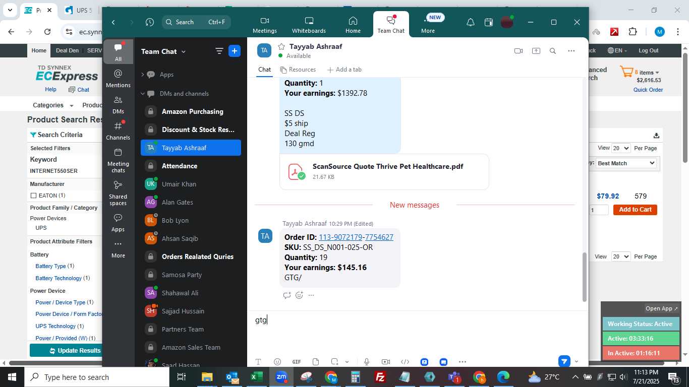Open DMs in Zoom sidebar

(x=118, y=105)
